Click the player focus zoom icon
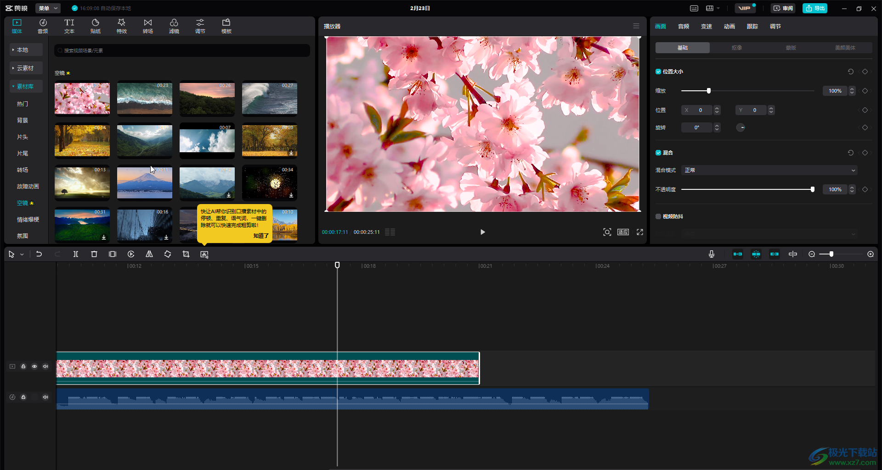This screenshot has width=882, height=470. coord(607,232)
